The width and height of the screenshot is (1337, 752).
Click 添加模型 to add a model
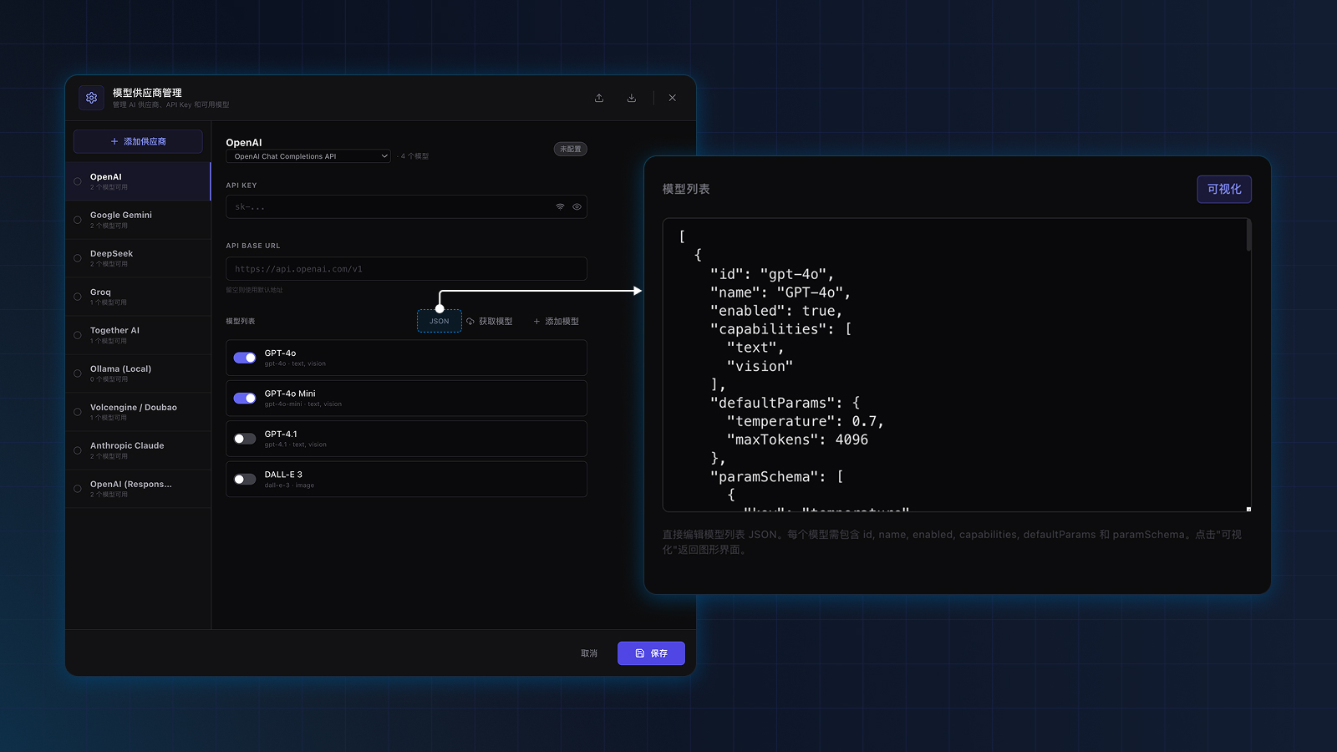pyautogui.click(x=557, y=321)
